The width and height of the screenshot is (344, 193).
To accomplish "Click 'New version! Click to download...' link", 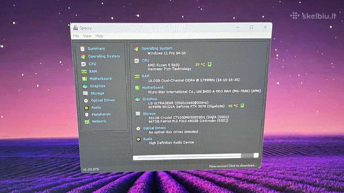I will 232,166.
